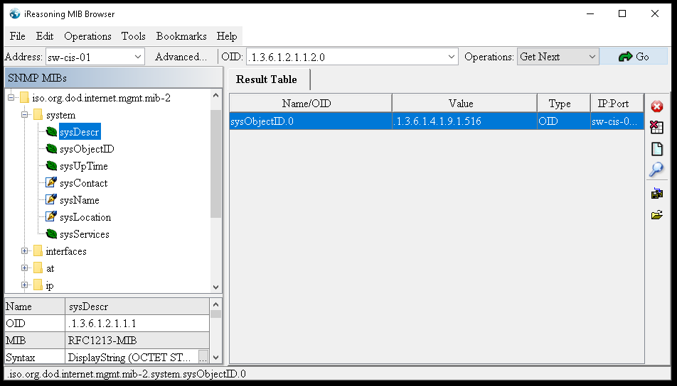
Task: Expand the interfaces tree folder
Action: point(25,251)
